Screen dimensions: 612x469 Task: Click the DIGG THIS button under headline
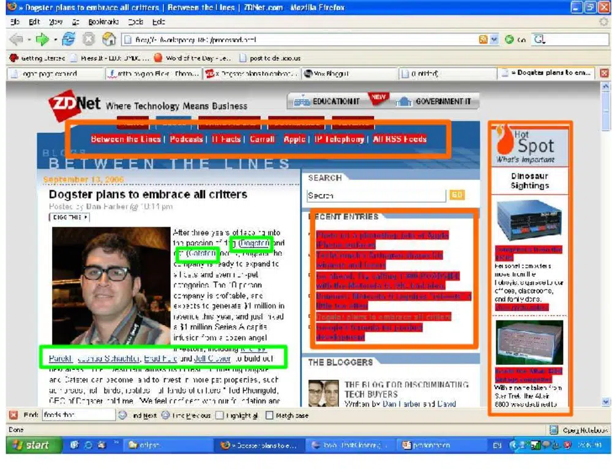coord(69,217)
